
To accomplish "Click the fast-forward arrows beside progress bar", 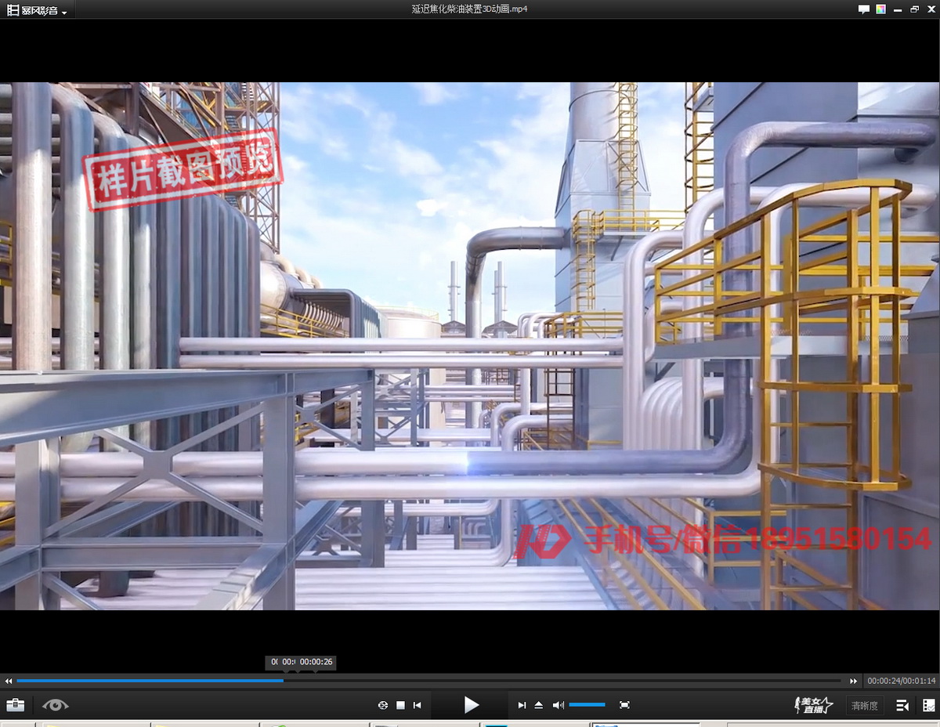I will [x=853, y=682].
